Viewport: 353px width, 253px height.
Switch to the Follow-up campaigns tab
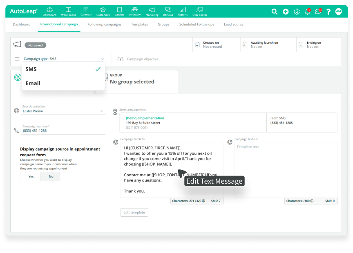[104, 24]
